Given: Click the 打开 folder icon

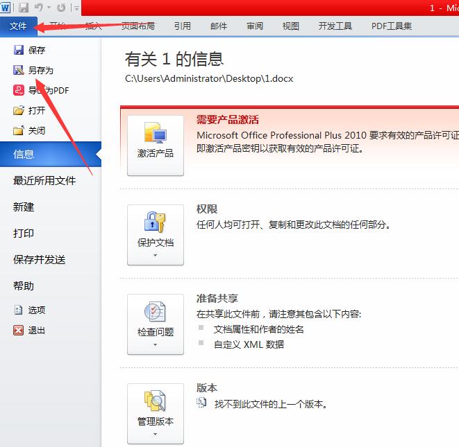Looking at the screenshot, I should pos(19,110).
